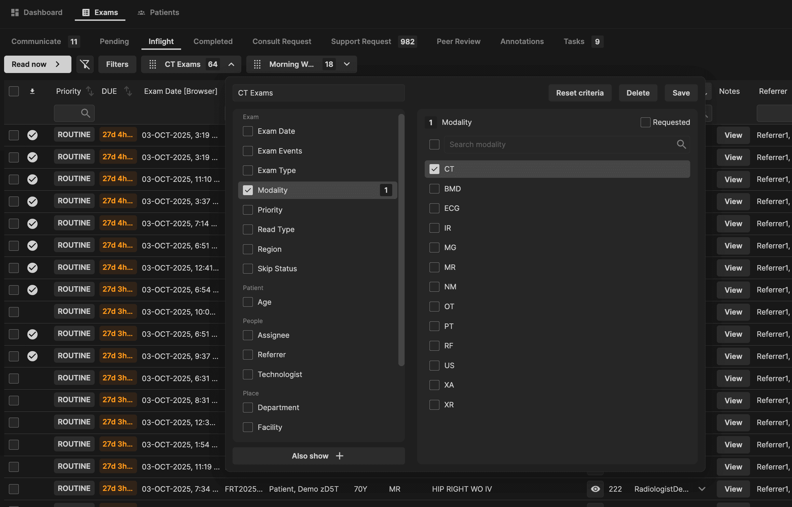
Task: Click the search magnifier in modality field
Action: [x=681, y=144]
